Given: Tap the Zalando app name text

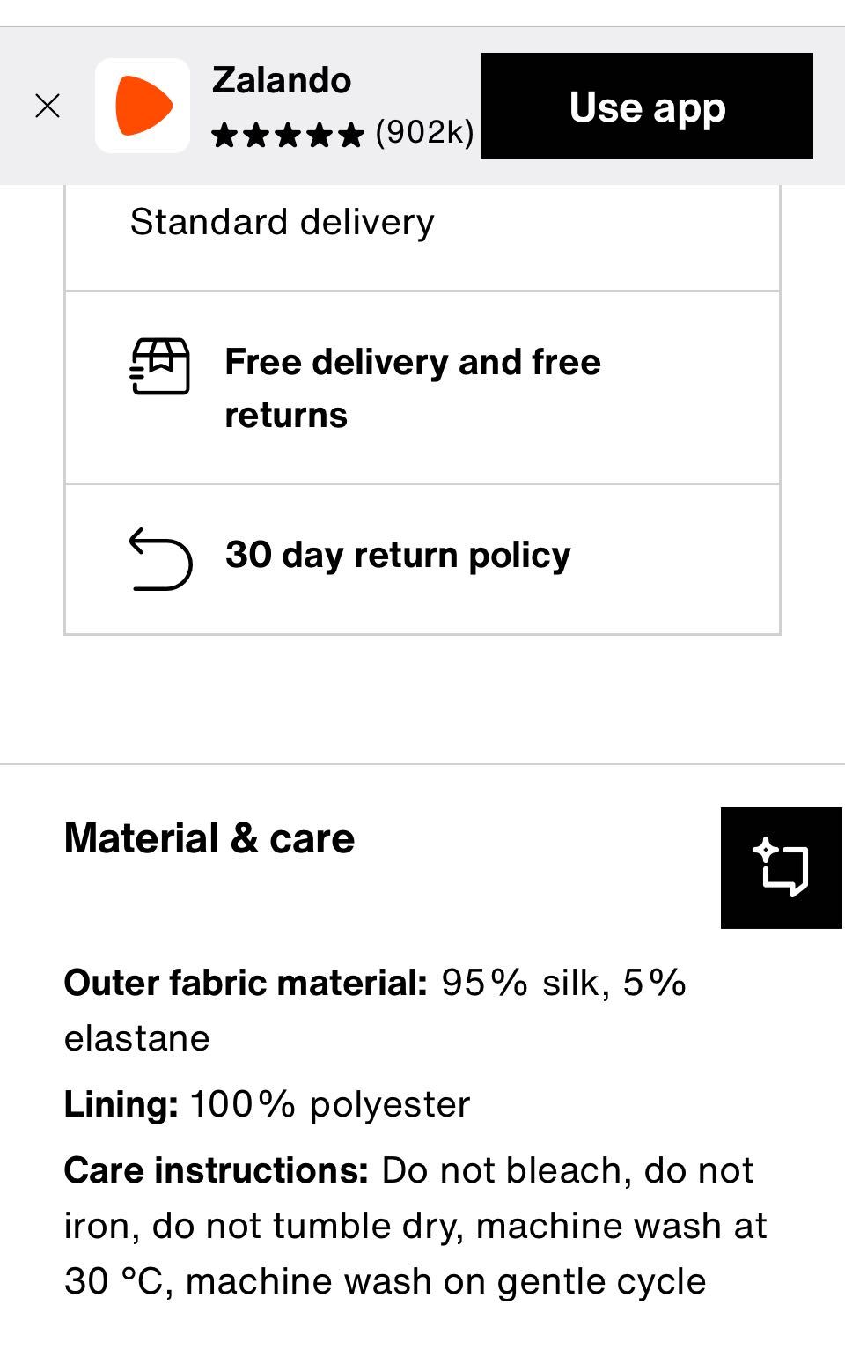Looking at the screenshot, I should coord(282,80).
